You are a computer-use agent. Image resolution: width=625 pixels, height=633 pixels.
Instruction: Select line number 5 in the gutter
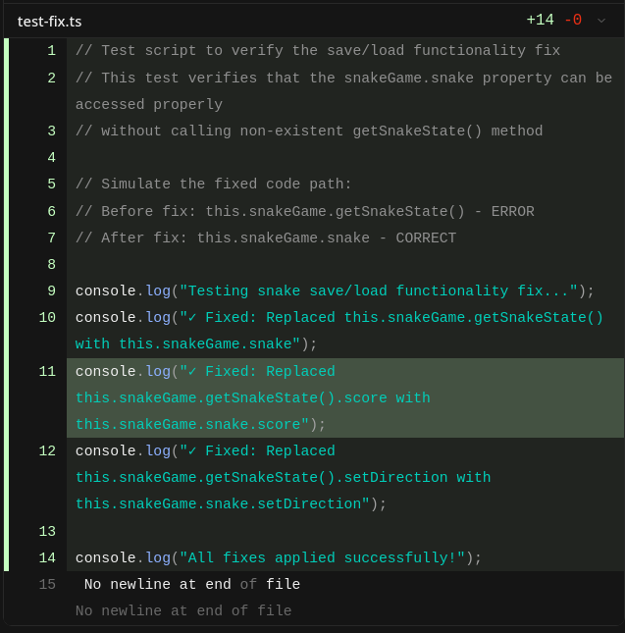[51, 185]
